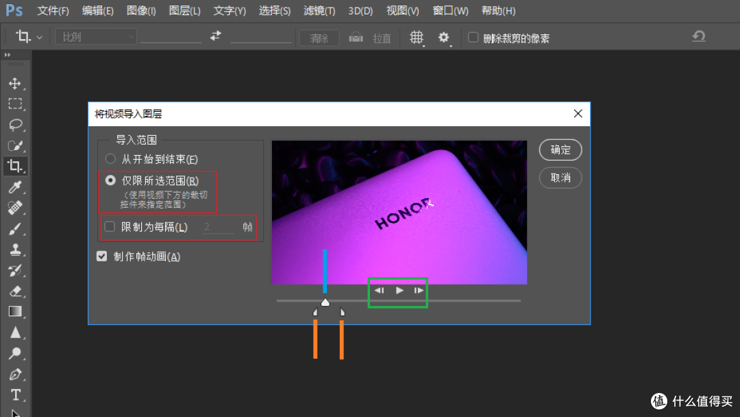Click 确定 to confirm import

point(560,150)
